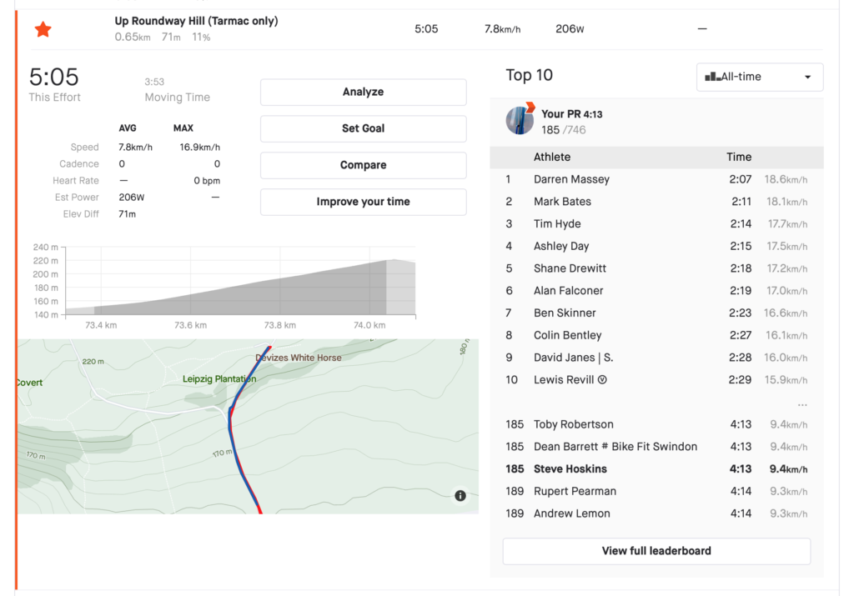Click Devizes White Horse map label
854x596 pixels.
click(x=299, y=358)
